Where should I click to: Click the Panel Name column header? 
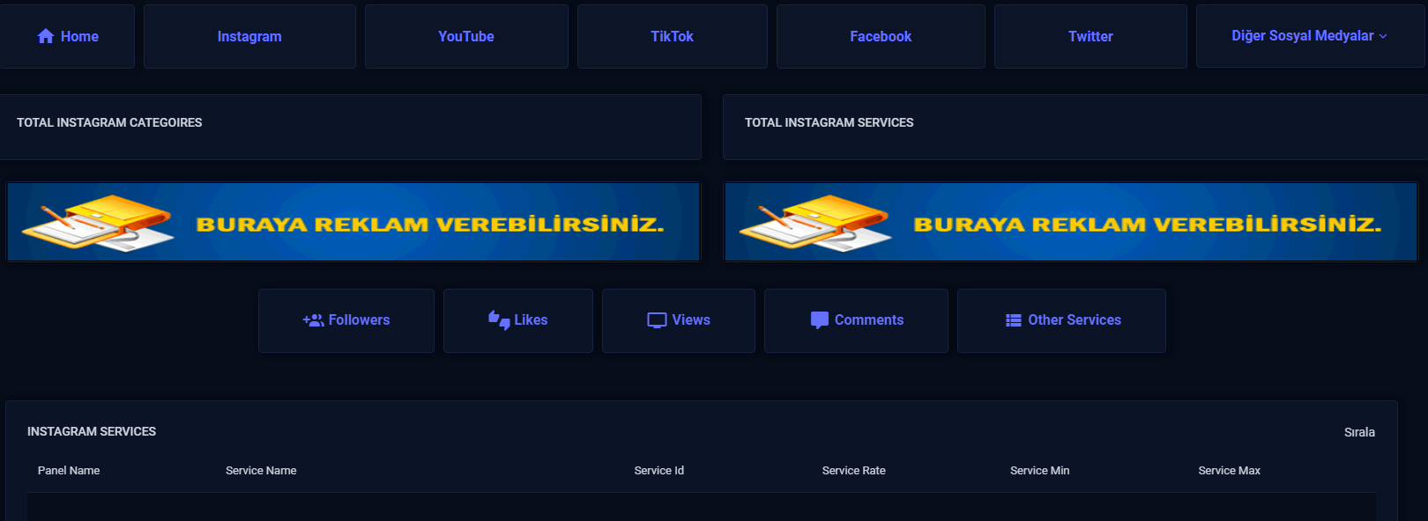(x=69, y=471)
